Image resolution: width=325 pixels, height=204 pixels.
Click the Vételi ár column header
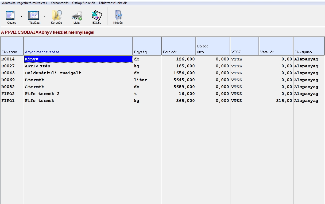click(x=276, y=46)
